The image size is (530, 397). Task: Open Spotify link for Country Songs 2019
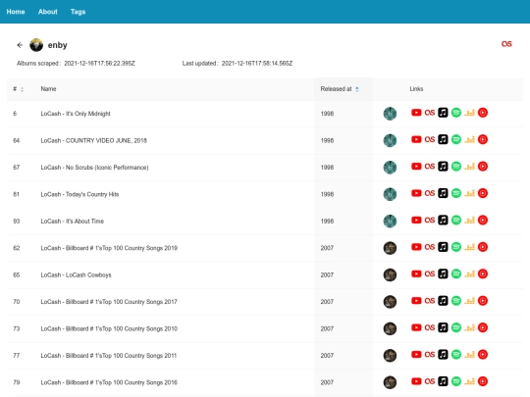456,247
